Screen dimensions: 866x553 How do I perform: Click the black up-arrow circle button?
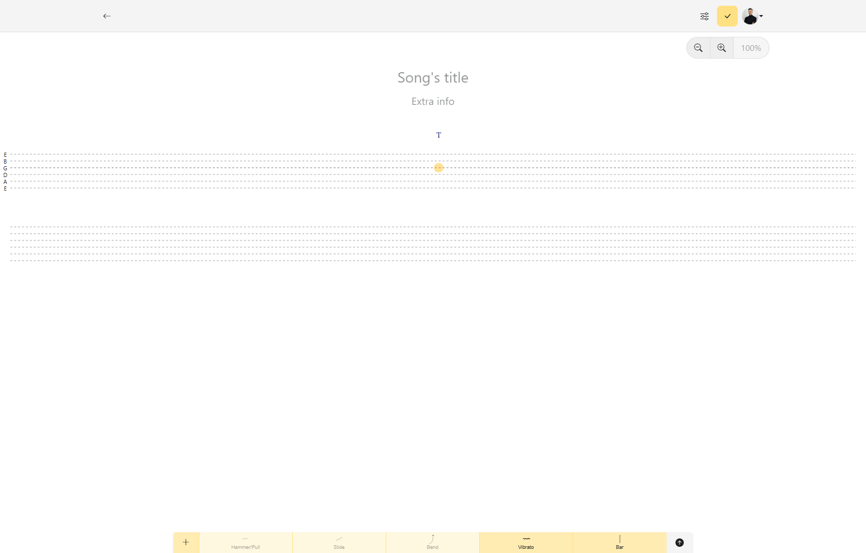pyautogui.click(x=680, y=543)
